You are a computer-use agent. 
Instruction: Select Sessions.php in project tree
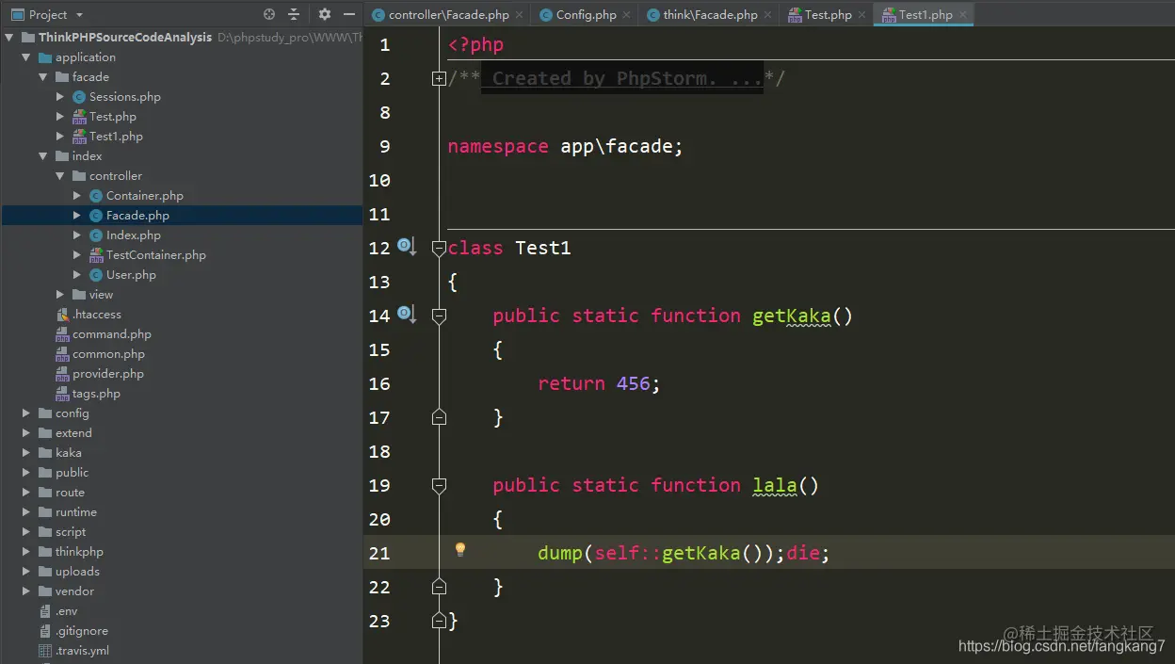tap(124, 97)
